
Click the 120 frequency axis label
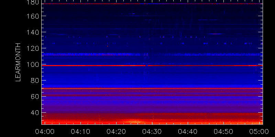pyautogui.click(x=32, y=48)
